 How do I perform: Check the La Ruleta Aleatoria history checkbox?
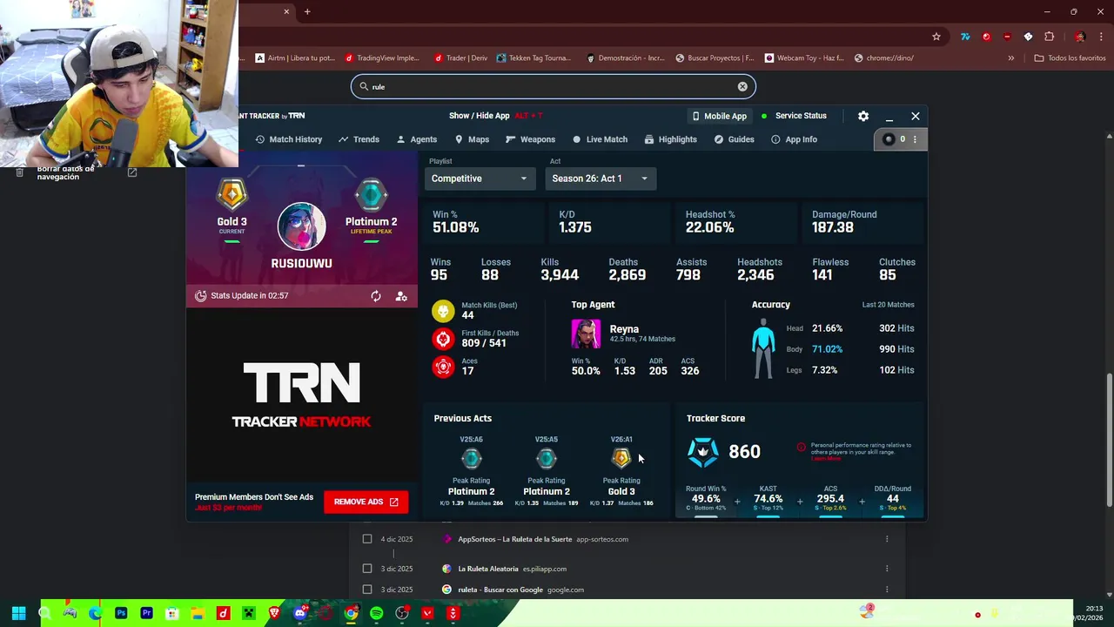coord(367,569)
